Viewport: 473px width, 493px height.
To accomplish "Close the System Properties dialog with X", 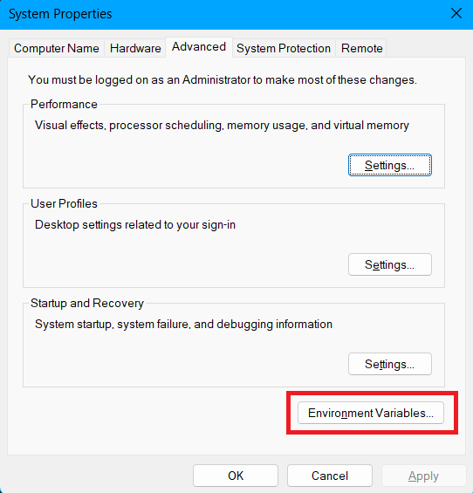I will pos(456,13).
